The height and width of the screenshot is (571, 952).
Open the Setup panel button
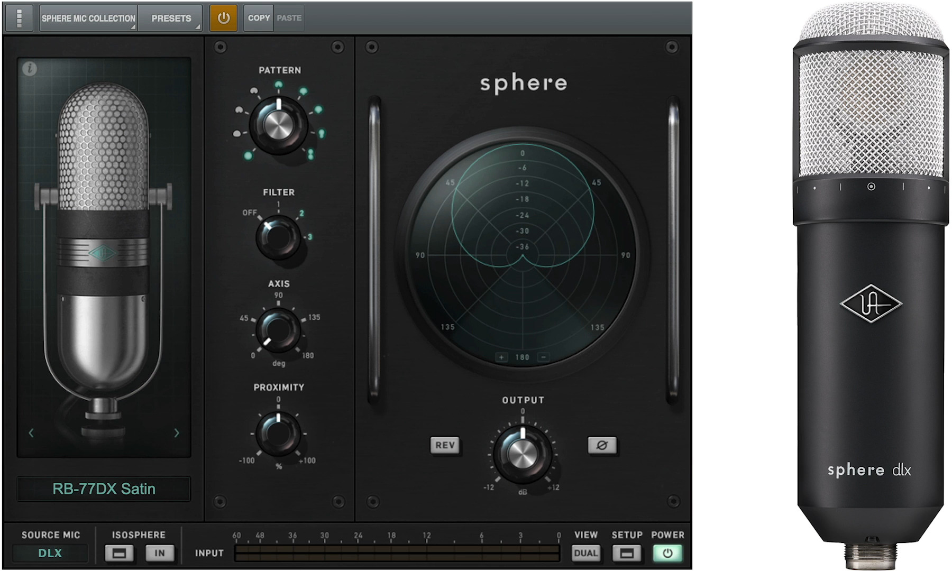(x=627, y=554)
